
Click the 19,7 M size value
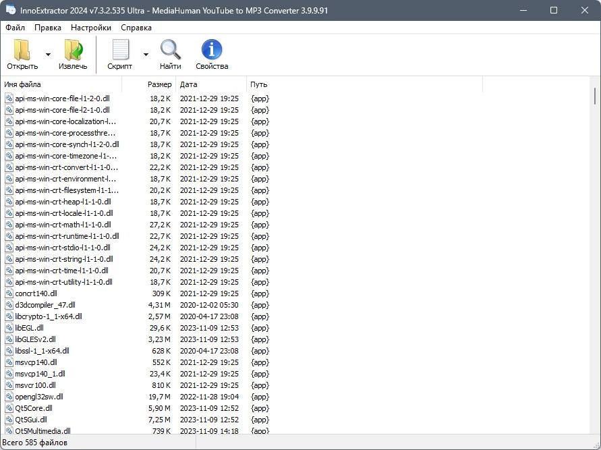[159, 397]
